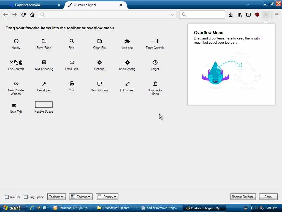This screenshot has height=212, width=282.
Task: Click the Restore Defaults button
Action: [x=243, y=197]
